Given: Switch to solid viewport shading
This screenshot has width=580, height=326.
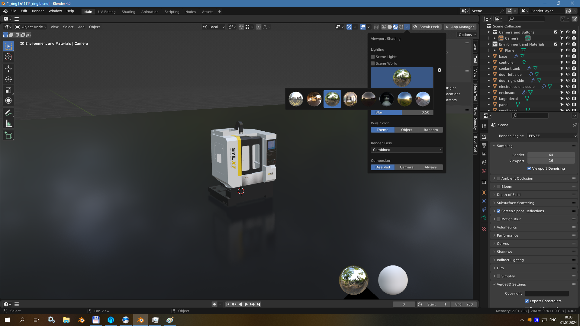Looking at the screenshot, I should (390, 27).
